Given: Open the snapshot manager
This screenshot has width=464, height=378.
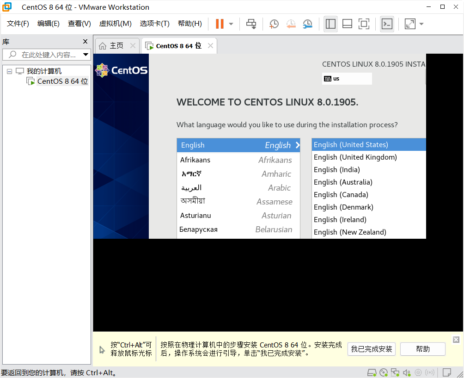Looking at the screenshot, I should pyautogui.click(x=308, y=24).
